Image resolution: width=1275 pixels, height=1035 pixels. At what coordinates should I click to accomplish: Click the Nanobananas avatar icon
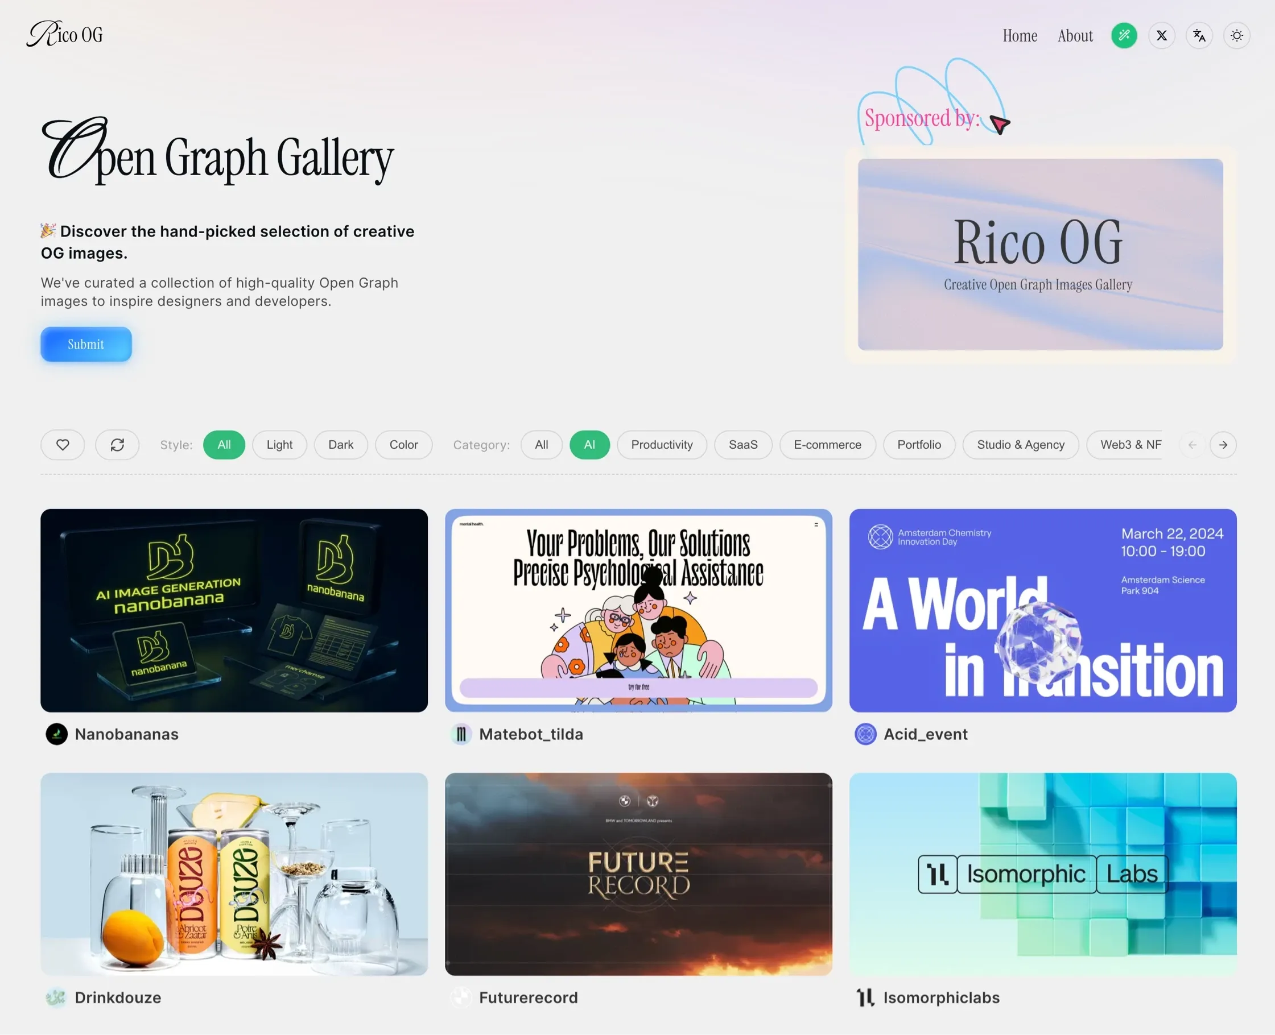tap(57, 734)
